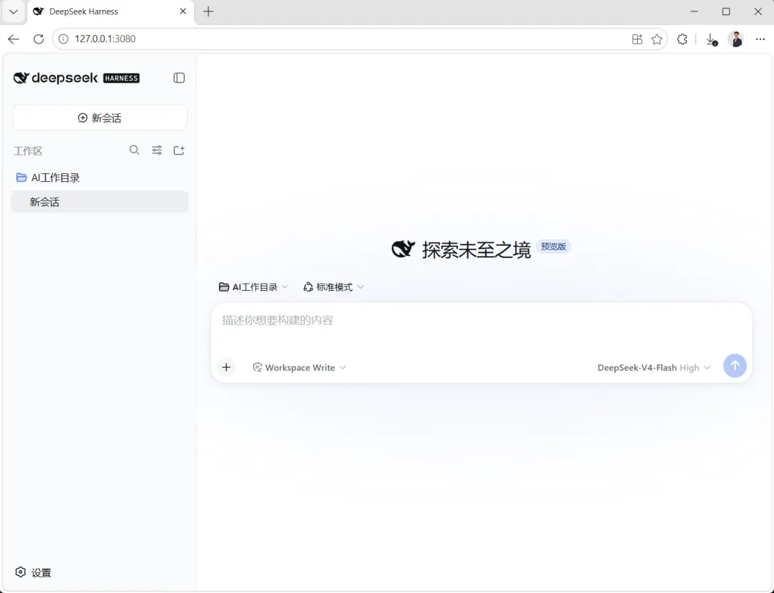774x593 pixels.
Task: Click the whale logo beside 探索未至之境
Action: click(403, 249)
